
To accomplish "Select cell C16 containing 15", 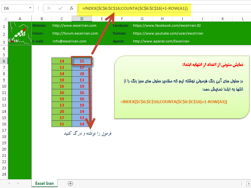I will coord(62,124).
